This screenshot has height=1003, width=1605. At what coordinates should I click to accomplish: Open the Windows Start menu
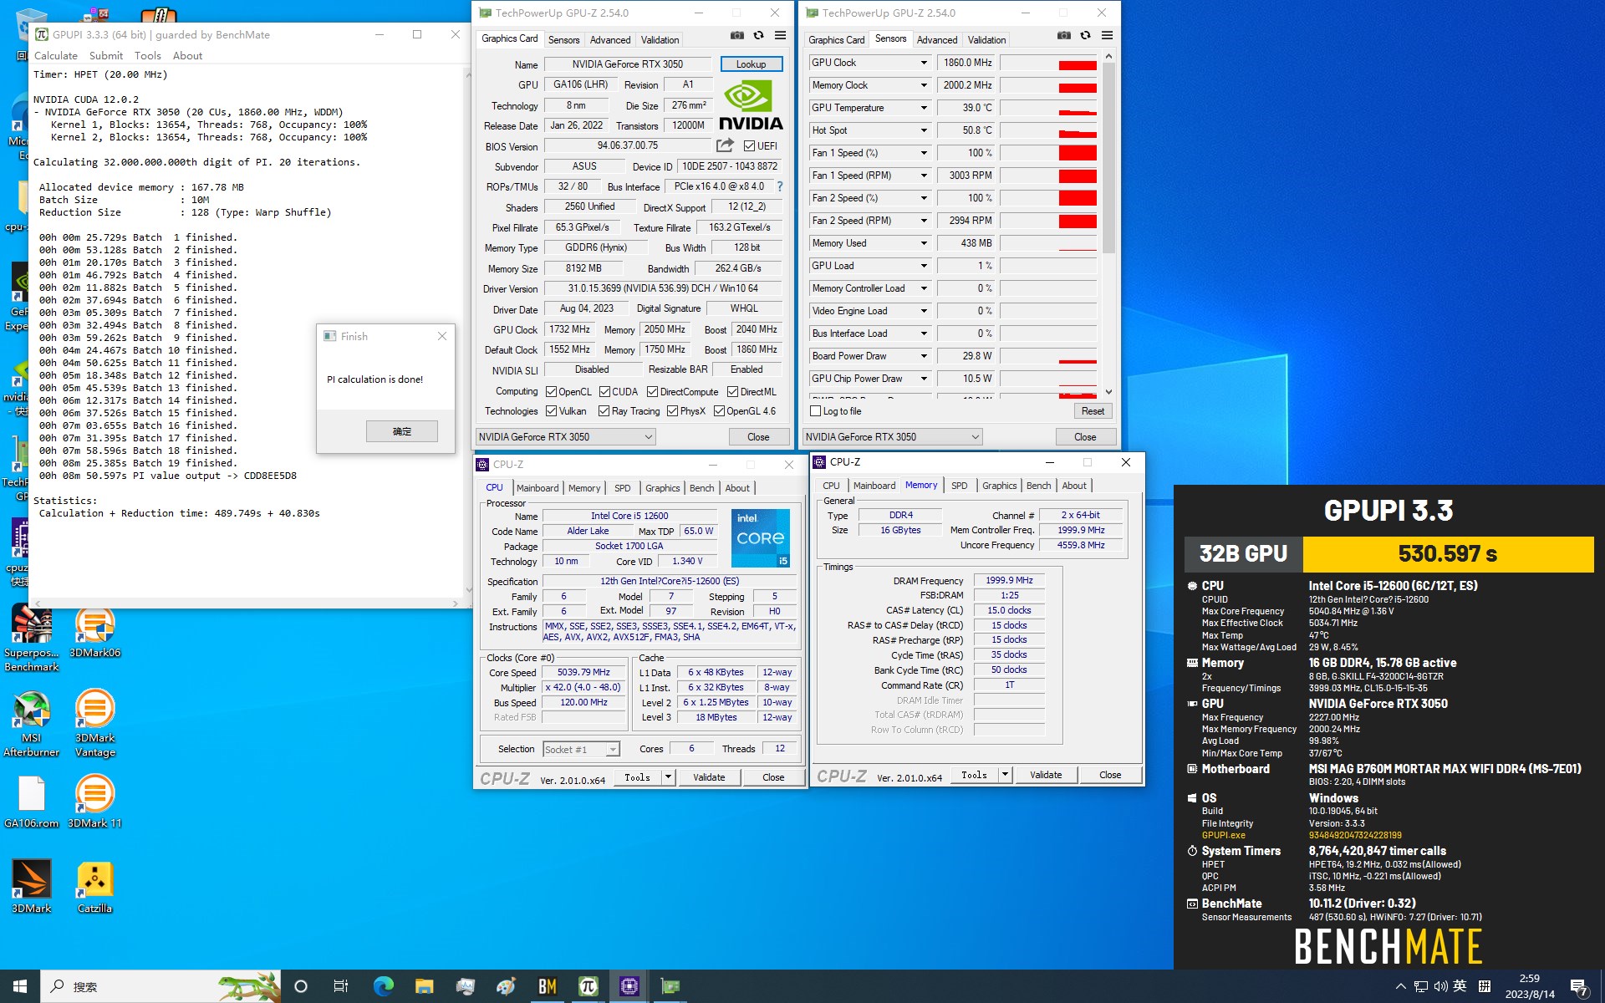20,986
